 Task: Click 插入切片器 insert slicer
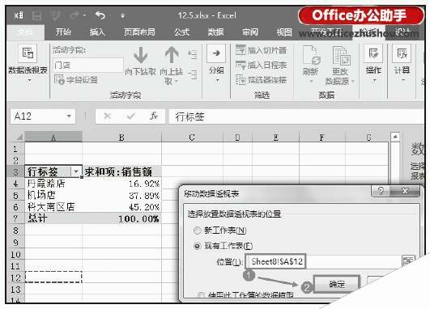[x=261, y=50]
